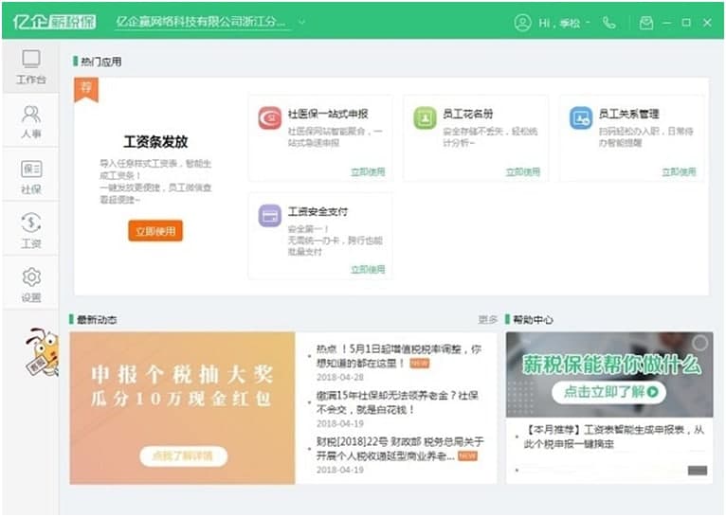Click the 工资安全支付 purple card icon
Screen dimensions: 726x517
click(270, 216)
